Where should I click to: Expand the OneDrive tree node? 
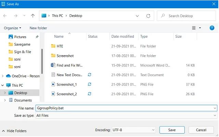(3, 76)
